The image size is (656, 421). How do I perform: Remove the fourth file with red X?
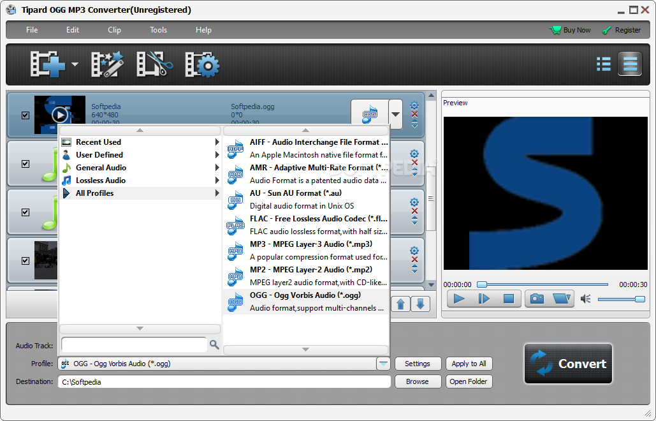coord(414,260)
